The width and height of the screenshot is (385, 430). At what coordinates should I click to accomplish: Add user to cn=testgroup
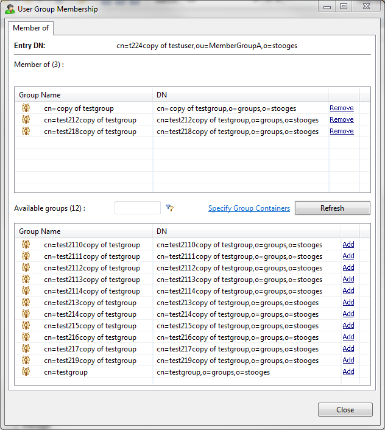coord(348,372)
